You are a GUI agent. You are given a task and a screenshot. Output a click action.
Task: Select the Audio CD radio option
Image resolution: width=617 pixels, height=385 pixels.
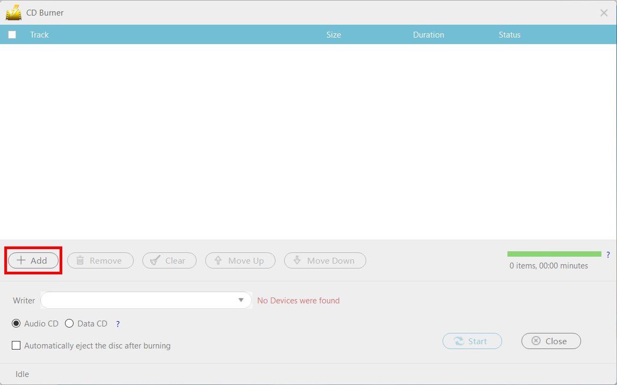coord(17,324)
